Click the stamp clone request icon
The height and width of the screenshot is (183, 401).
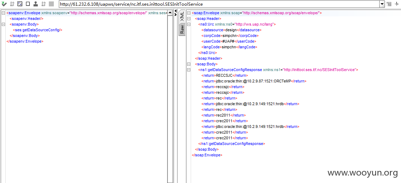click(x=36, y=4)
